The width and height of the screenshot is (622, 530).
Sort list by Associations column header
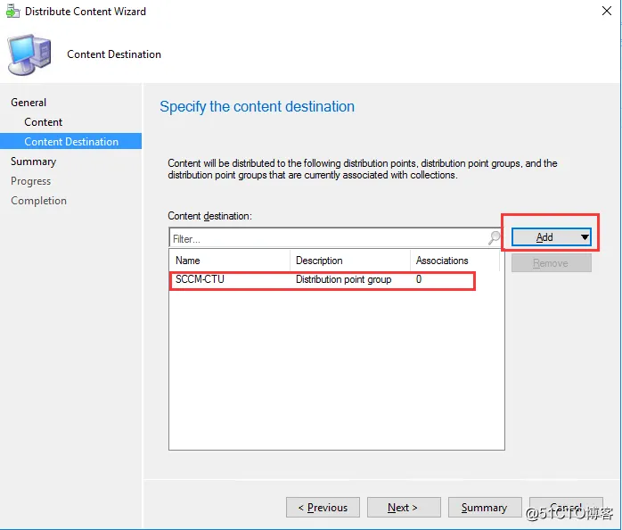[x=455, y=261]
